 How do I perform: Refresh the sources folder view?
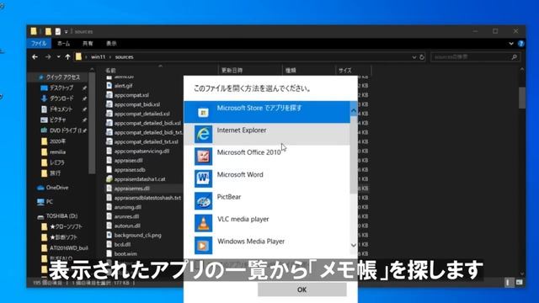point(422,57)
